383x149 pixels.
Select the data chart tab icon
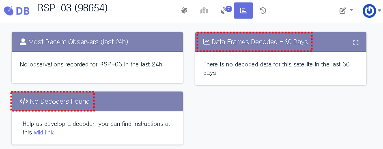243,11
